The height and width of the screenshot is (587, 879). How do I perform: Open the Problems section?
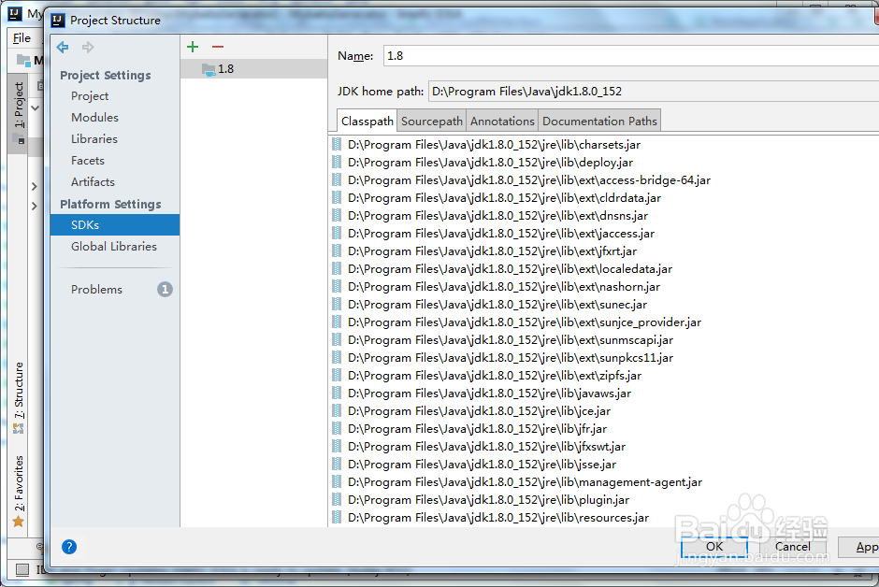[96, 290]
